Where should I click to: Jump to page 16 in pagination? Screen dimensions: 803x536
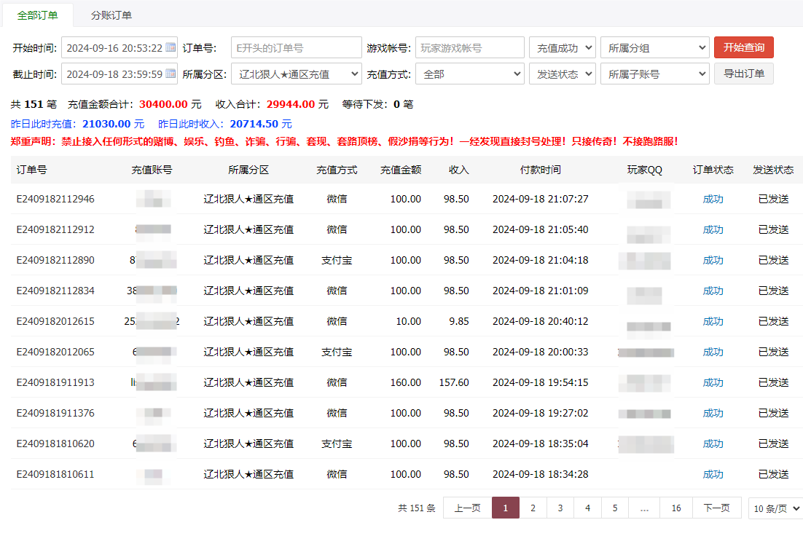pyautogui.click(x=676, y=508)
